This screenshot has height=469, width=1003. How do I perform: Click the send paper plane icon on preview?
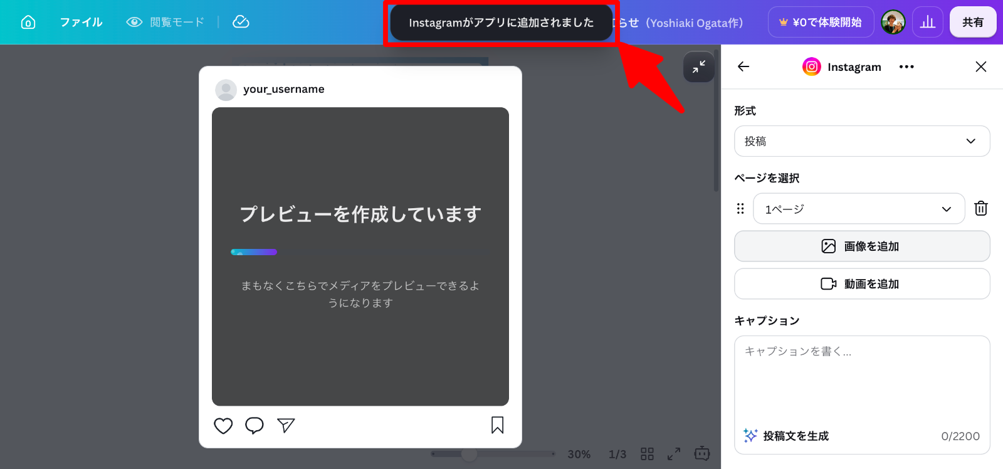click(x=286, y=426)
